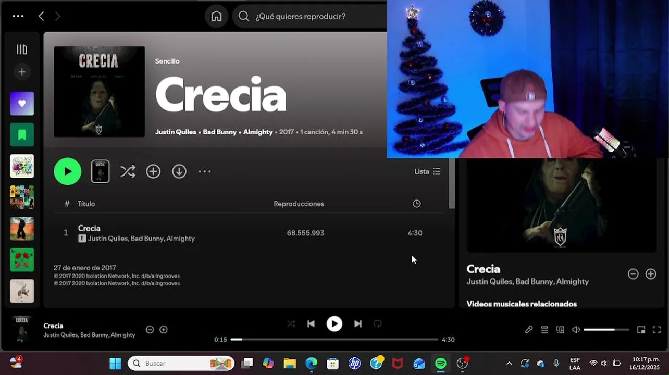Click the taskbar Buscar search box
This screenshot has width=669, height=375.
(181, 364)
